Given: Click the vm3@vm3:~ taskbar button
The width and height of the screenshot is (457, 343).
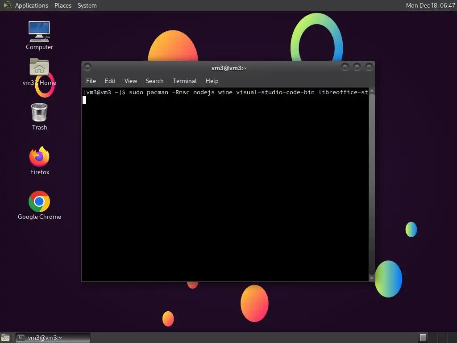Looking at the screenshot, I should coord(53,338).
